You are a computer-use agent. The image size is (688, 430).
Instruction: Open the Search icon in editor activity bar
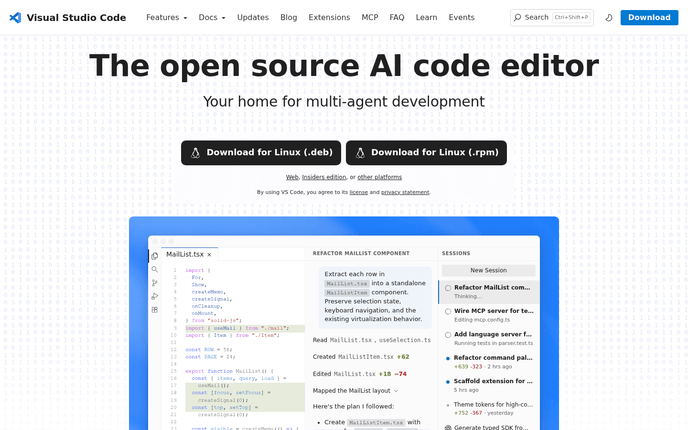(155, 269)
